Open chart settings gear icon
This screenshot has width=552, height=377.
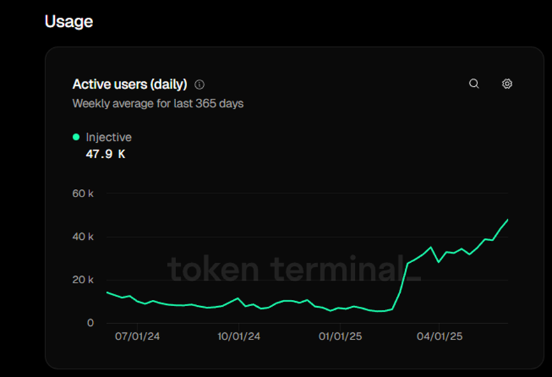click(x=507, y=84)
